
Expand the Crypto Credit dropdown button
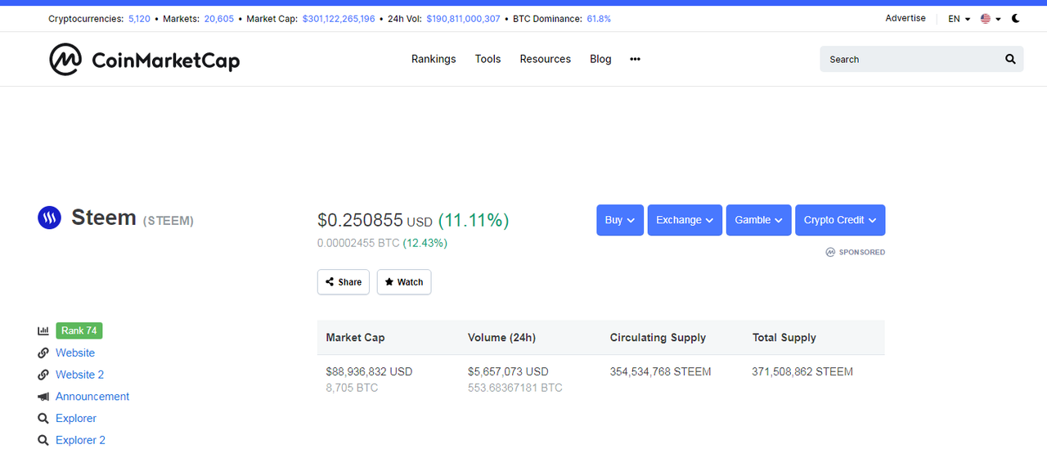(840, 220)
